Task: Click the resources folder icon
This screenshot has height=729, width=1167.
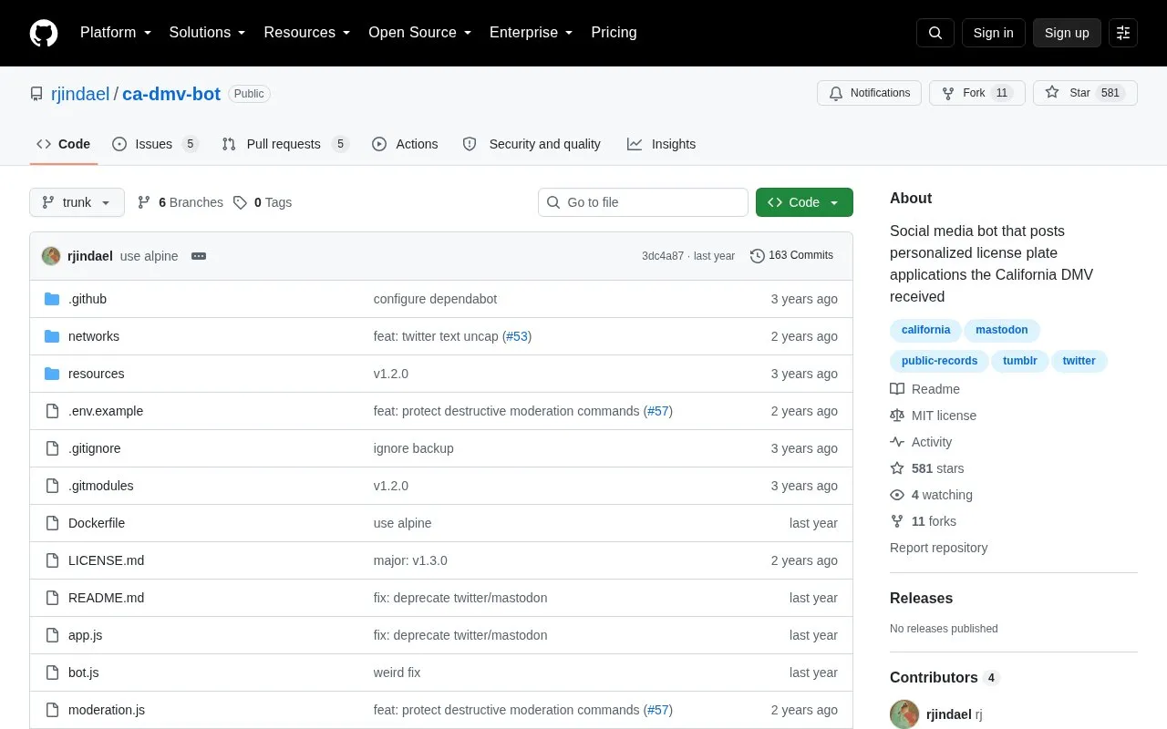Action: 52,374
